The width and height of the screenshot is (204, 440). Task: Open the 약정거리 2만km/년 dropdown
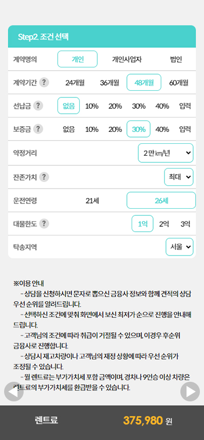[x=165, y=153]
